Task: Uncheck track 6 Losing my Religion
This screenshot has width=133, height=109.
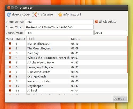Action: 10,67
